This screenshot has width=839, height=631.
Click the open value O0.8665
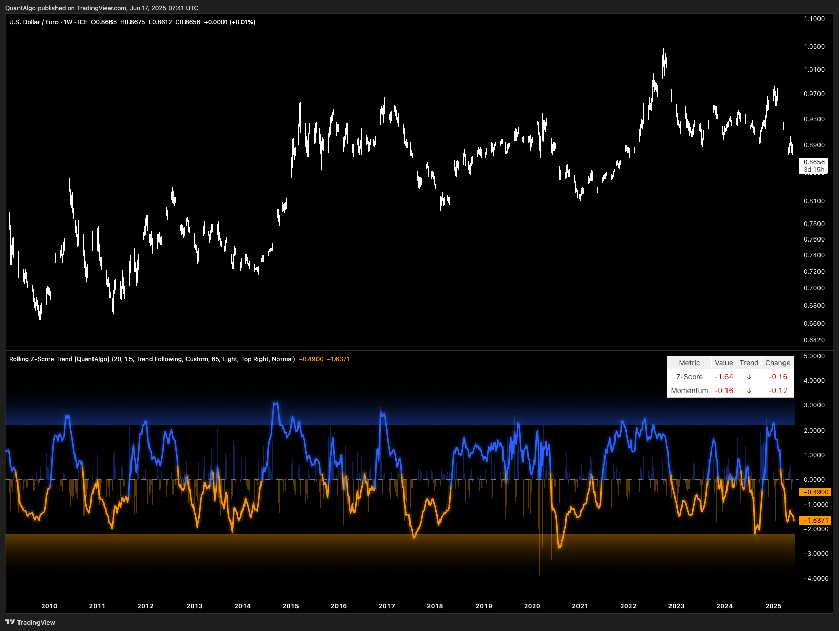[x=104, y=22]
